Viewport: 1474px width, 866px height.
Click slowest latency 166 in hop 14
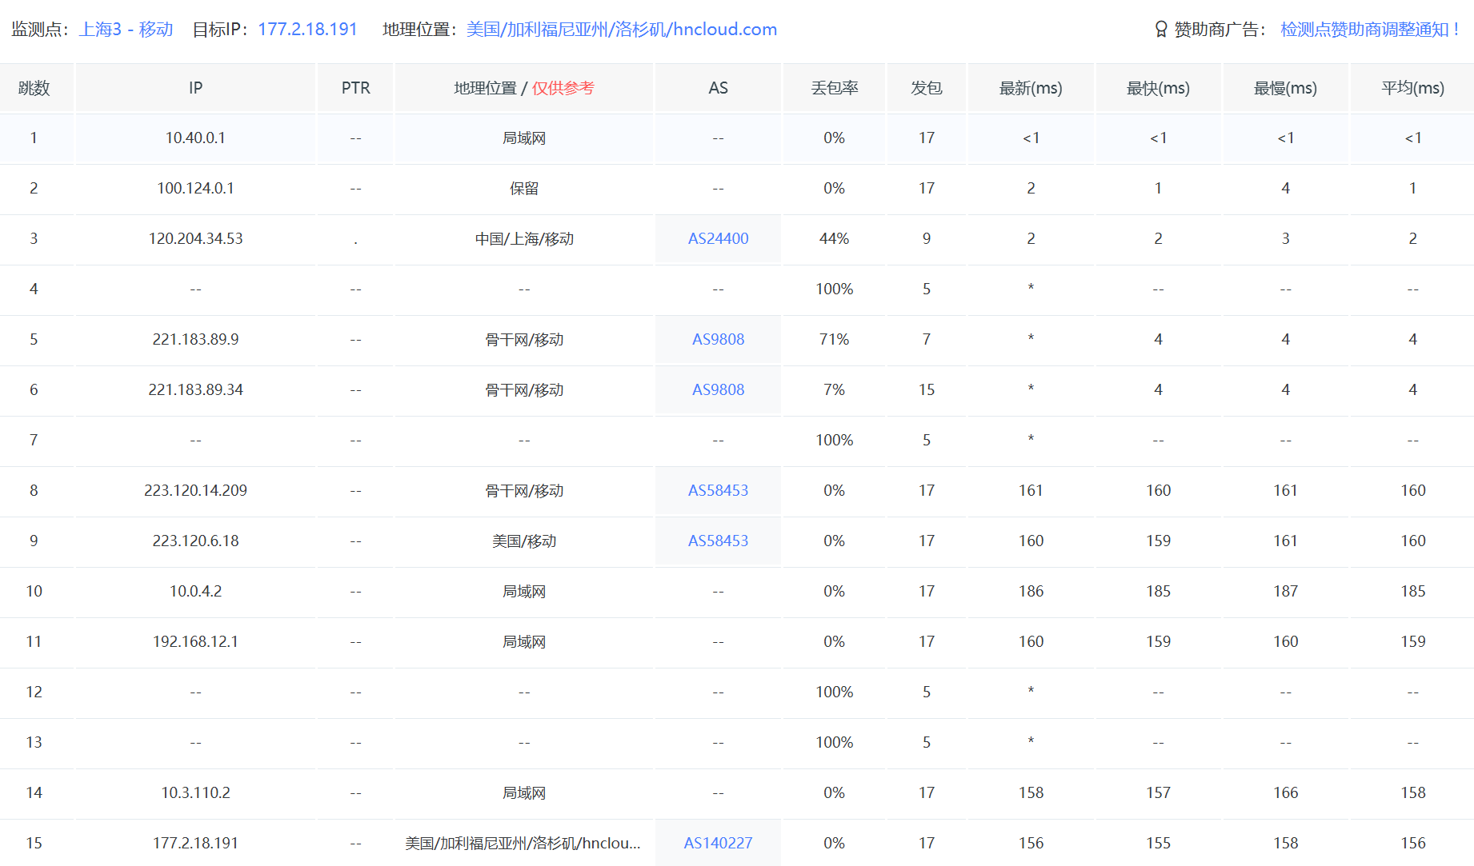(x=1285, y=792)
